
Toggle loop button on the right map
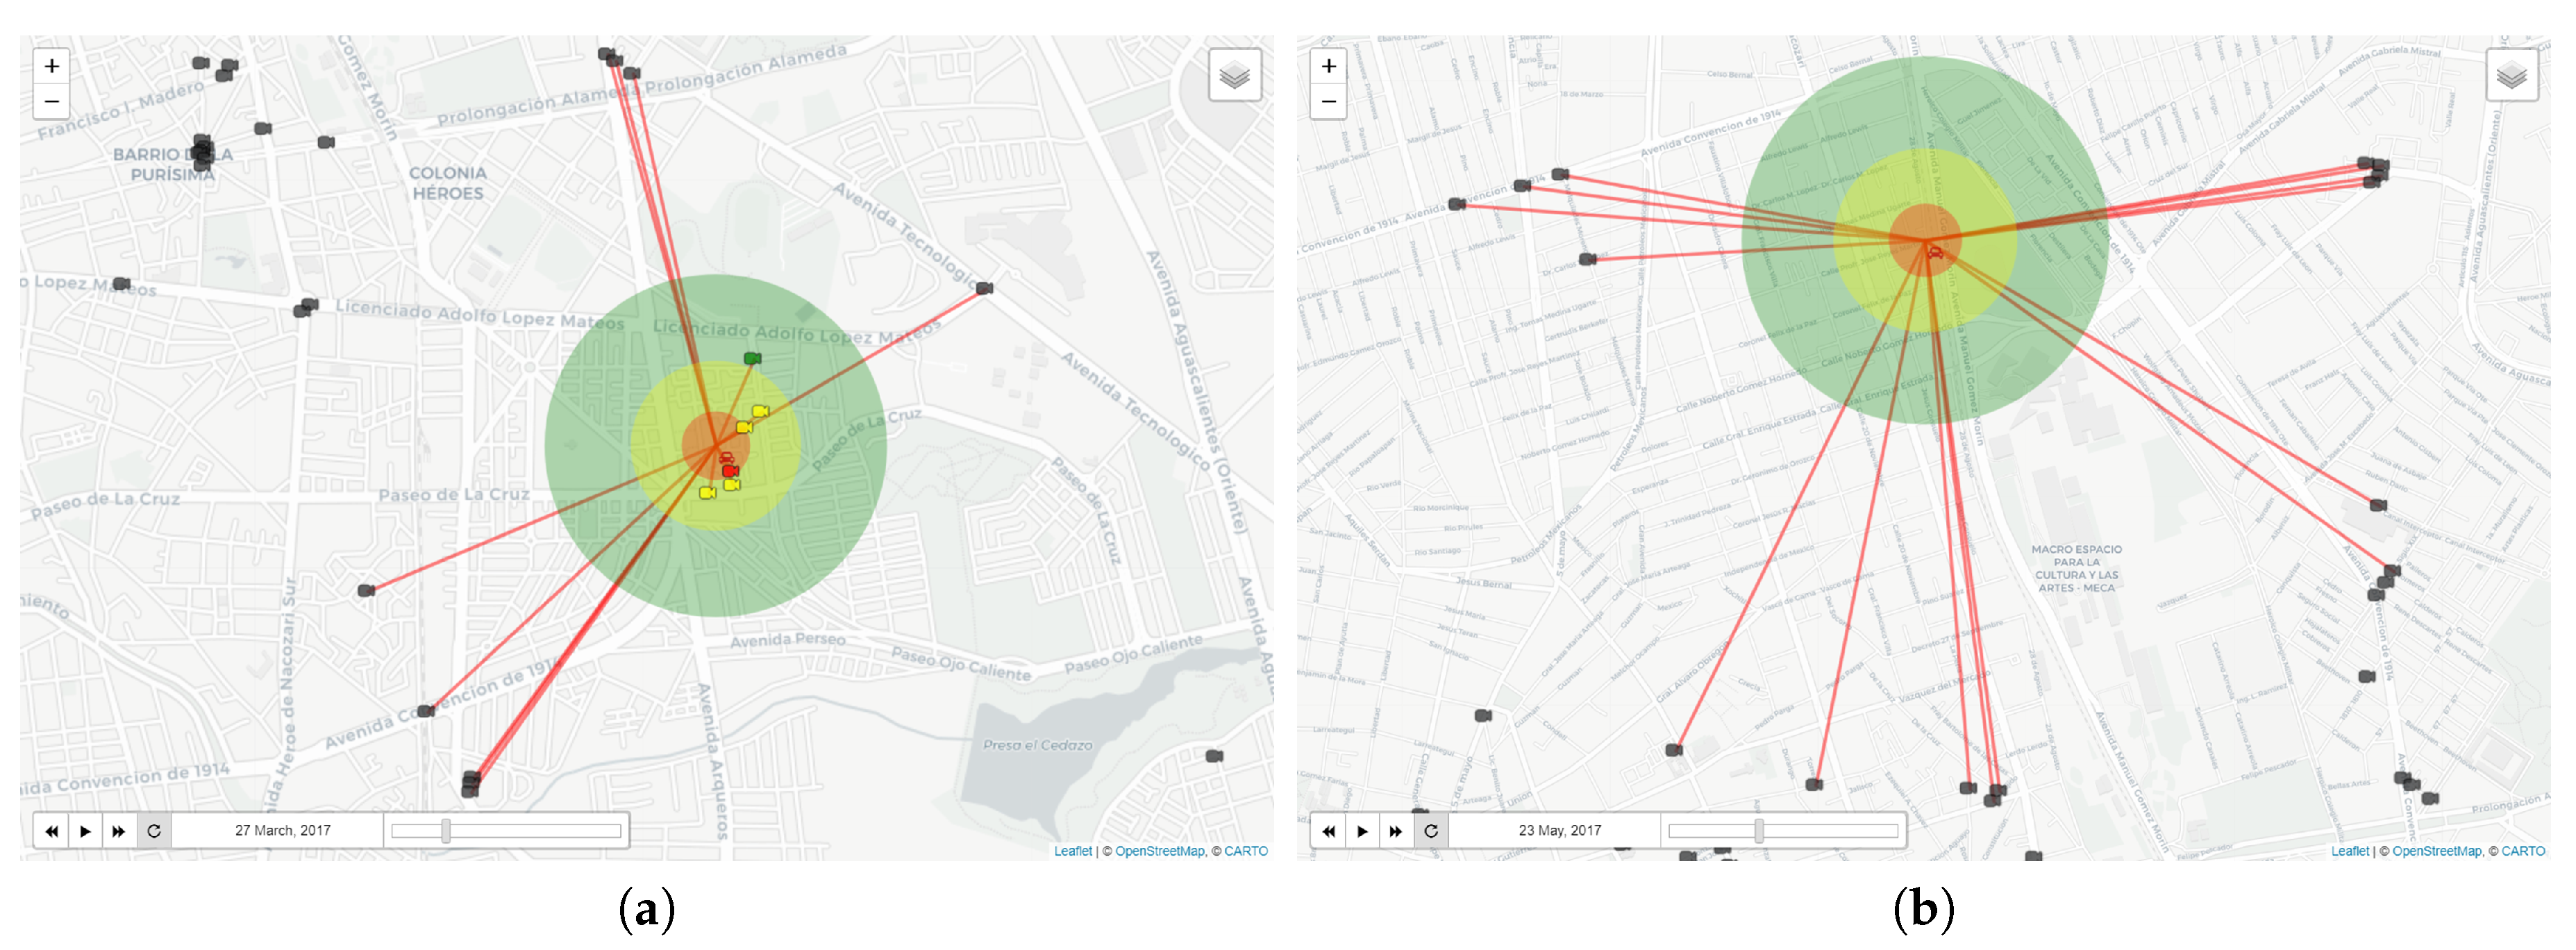[1431, 831]
